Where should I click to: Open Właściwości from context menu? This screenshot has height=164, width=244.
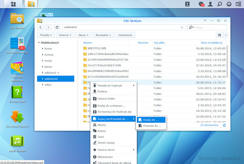coord(114,157)
